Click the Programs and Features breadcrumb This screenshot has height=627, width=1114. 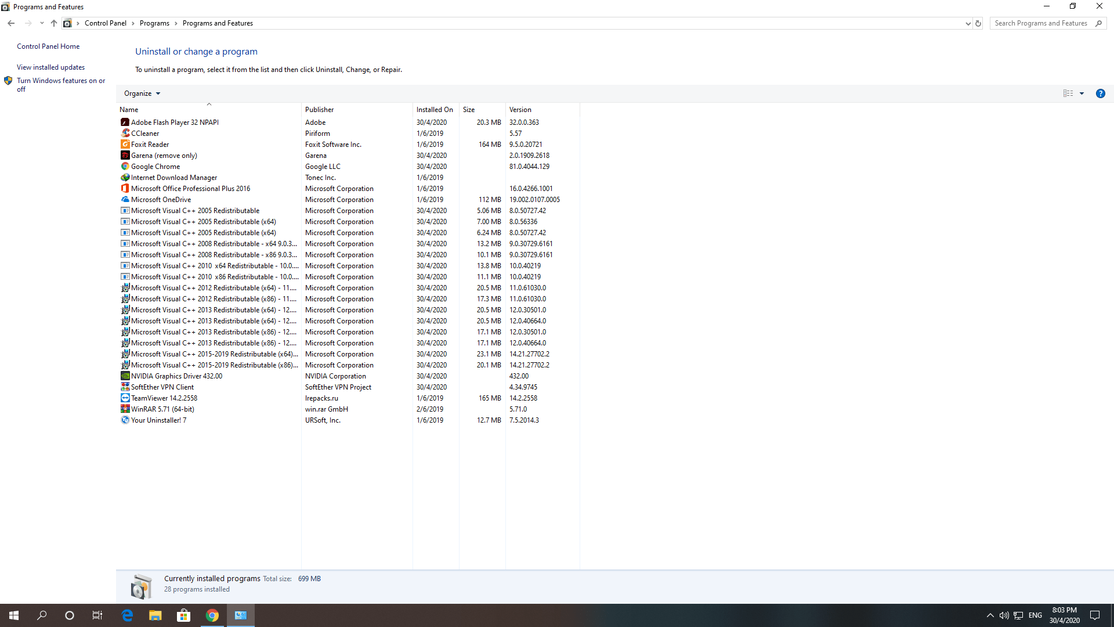tap(218, 23)
